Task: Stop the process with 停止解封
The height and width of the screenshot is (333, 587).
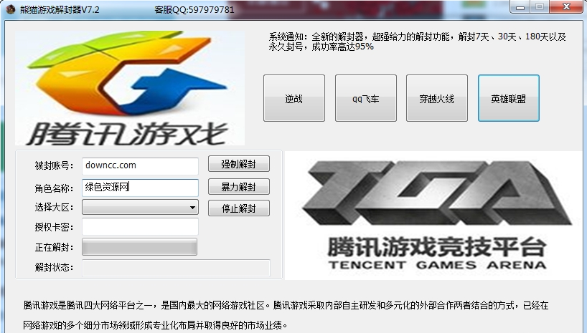Action: [239, 208]
